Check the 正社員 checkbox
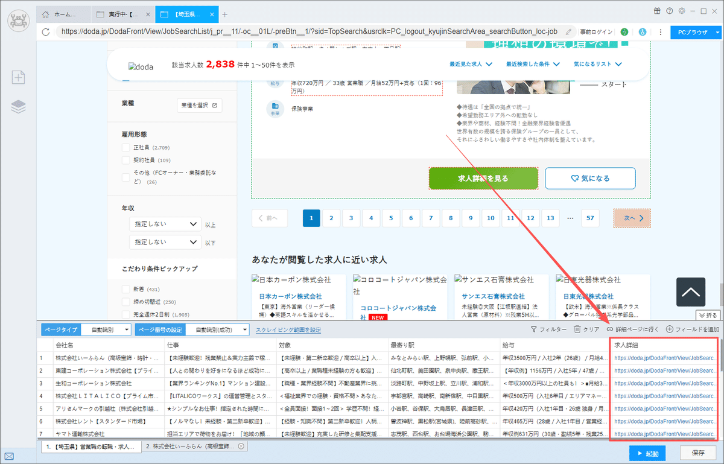The width and height of the screenshot is (724, 464). (x=125, y=147)
